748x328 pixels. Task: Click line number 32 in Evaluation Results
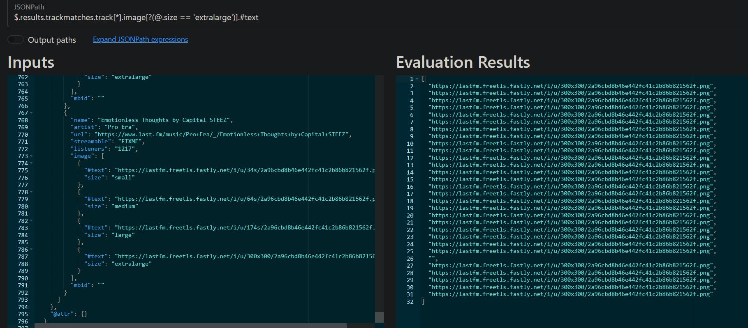(x=410, y=302)
